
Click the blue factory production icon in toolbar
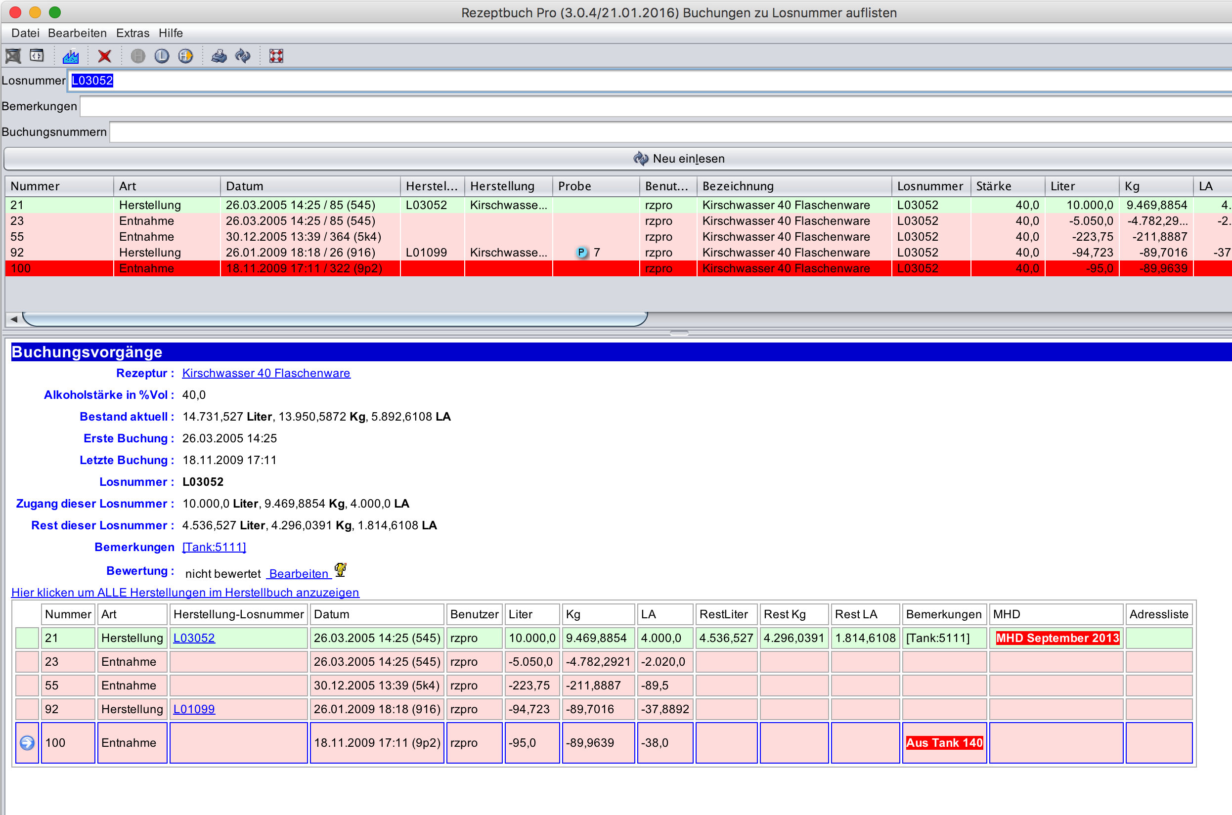point(70,56)
